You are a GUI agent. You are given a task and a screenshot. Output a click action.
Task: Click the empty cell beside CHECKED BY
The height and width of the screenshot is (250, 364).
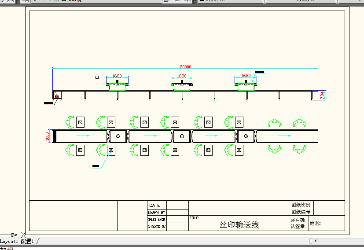(177, 227)
